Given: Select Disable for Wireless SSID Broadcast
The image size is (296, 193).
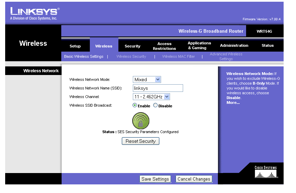Looking at the screenshot, I should (x=155, y=105).
